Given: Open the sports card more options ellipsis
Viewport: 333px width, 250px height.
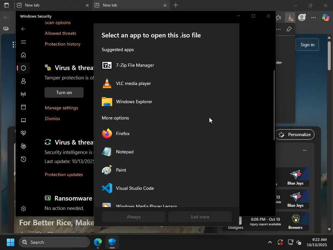Looking at the screenshot, I should pyautogui.click(x=305, y=150).
